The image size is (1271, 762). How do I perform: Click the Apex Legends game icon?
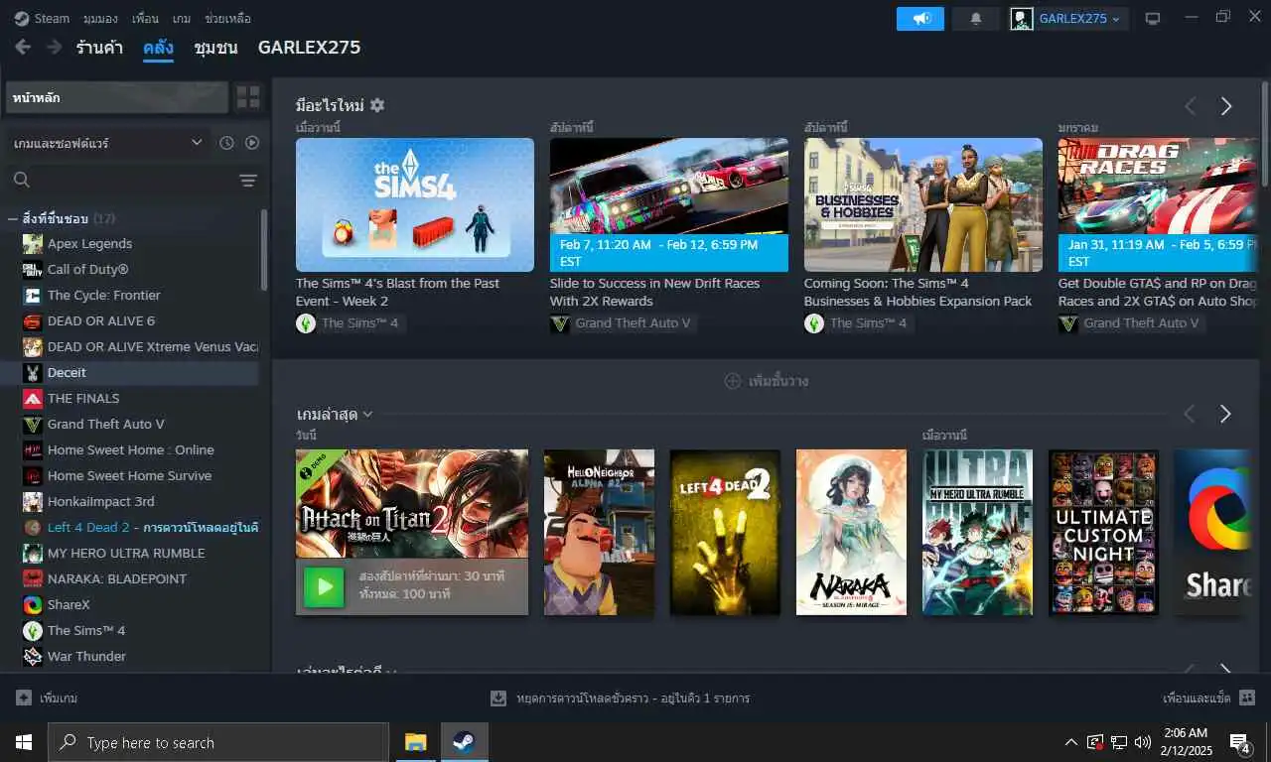tap(33, 244)
